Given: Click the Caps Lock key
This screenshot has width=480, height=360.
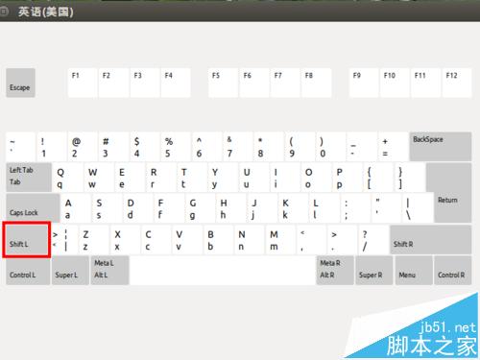Looking at the screenshot, I should [x=33, y=208].
